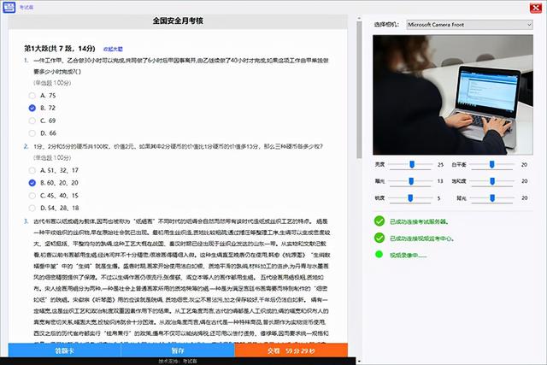Select option D. 66 for question 1
This screenshot has width=547, height=365.
click(x=32, y=133)
